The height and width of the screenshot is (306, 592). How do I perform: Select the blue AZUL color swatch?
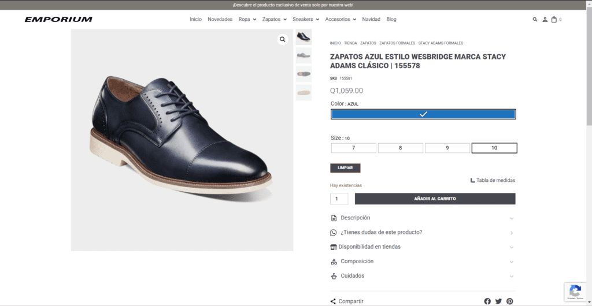423,114
